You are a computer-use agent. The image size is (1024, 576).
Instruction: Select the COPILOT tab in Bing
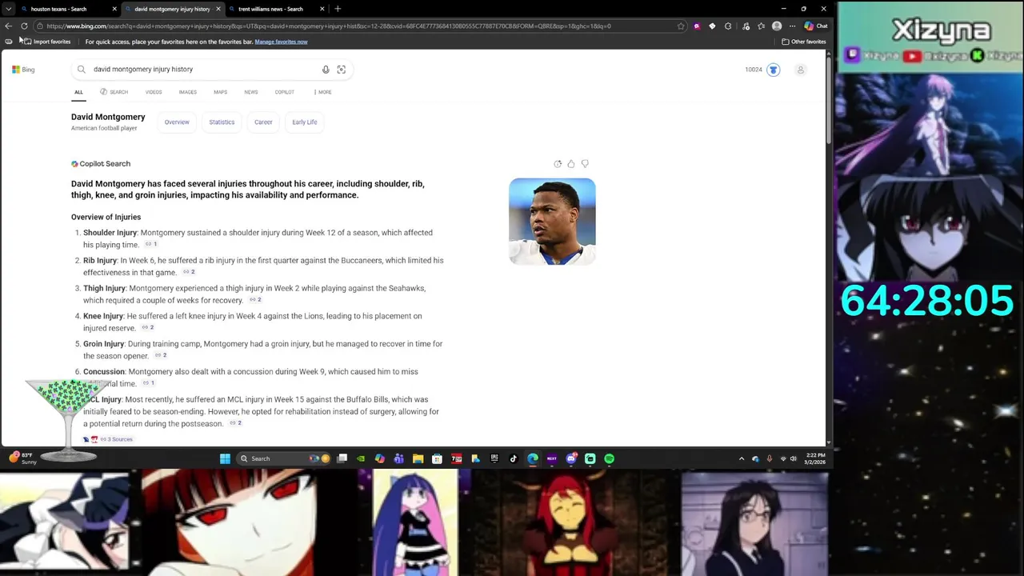click(x=284, y=92)
